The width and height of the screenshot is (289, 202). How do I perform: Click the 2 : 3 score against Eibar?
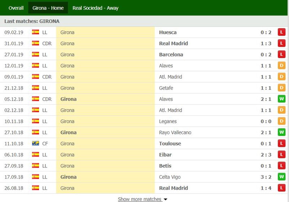tap(266, 155)
